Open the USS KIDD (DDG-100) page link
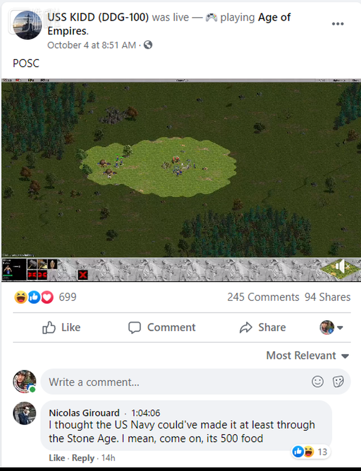Screen dimensions: 361x471 pos(98,17)
